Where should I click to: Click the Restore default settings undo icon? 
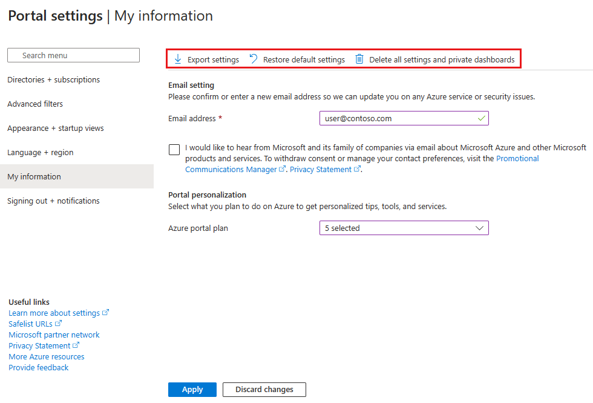(254, 59)
